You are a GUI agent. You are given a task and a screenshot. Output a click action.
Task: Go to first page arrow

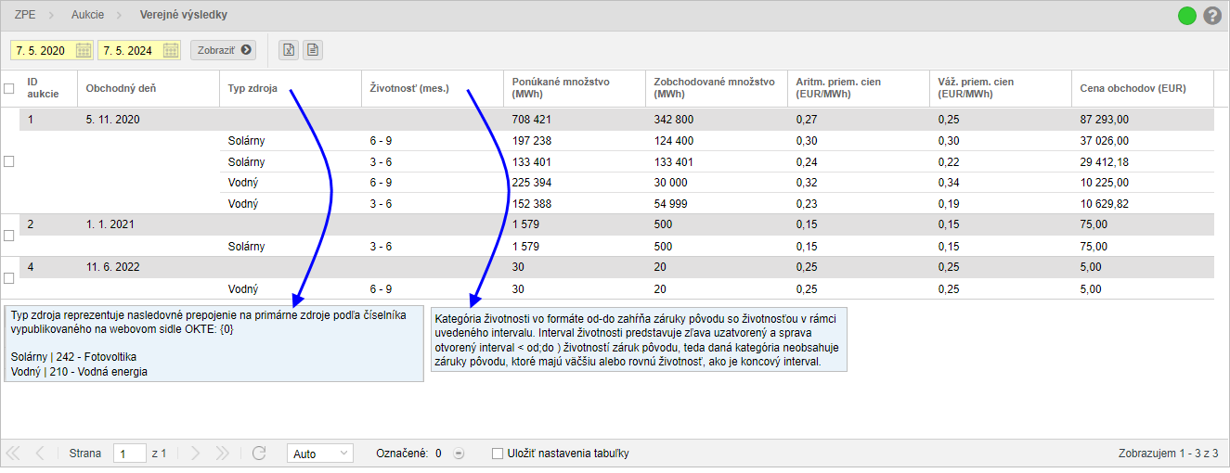coord(14,454)
